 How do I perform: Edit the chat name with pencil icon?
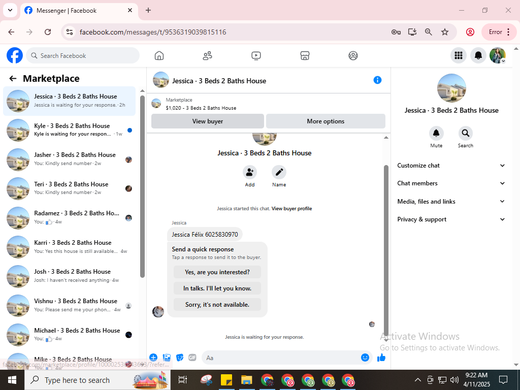pyautogui.click(x=279, y=172)
